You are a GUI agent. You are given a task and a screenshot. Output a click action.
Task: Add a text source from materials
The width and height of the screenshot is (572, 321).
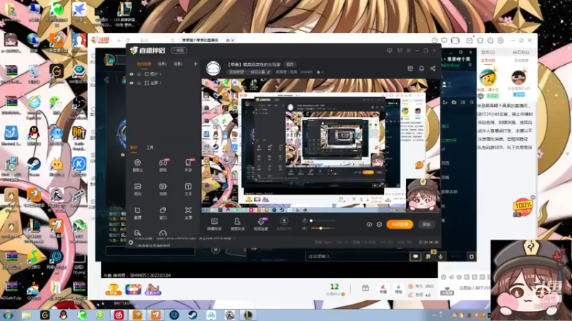pyautogui.click(x=188, y=189)
